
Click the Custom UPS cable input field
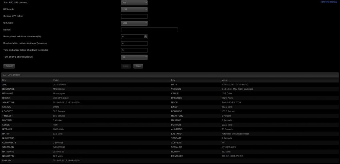pos(134,16)
